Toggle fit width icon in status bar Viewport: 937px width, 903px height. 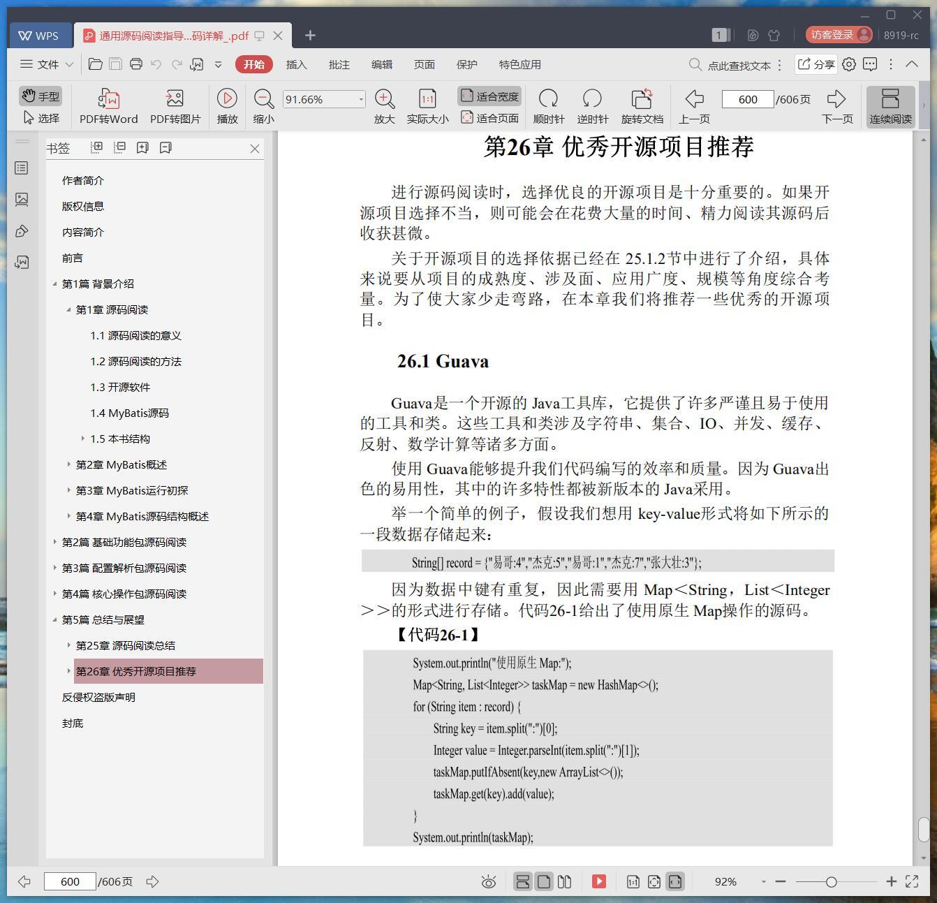pos(674,881)
